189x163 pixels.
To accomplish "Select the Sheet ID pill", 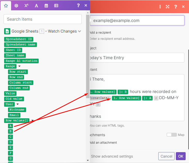I will click(13, 50).
